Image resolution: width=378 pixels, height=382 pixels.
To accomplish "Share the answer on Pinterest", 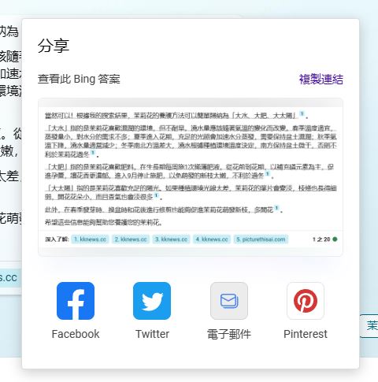I will (306, 301).
